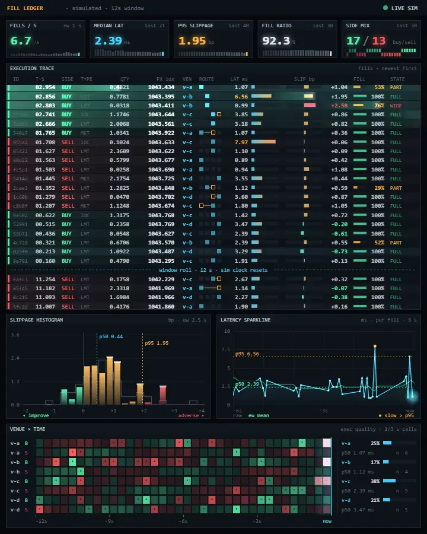Click the p50 0.44 histogram marker
Screen dimensions: 427x534
pos(111,336)
